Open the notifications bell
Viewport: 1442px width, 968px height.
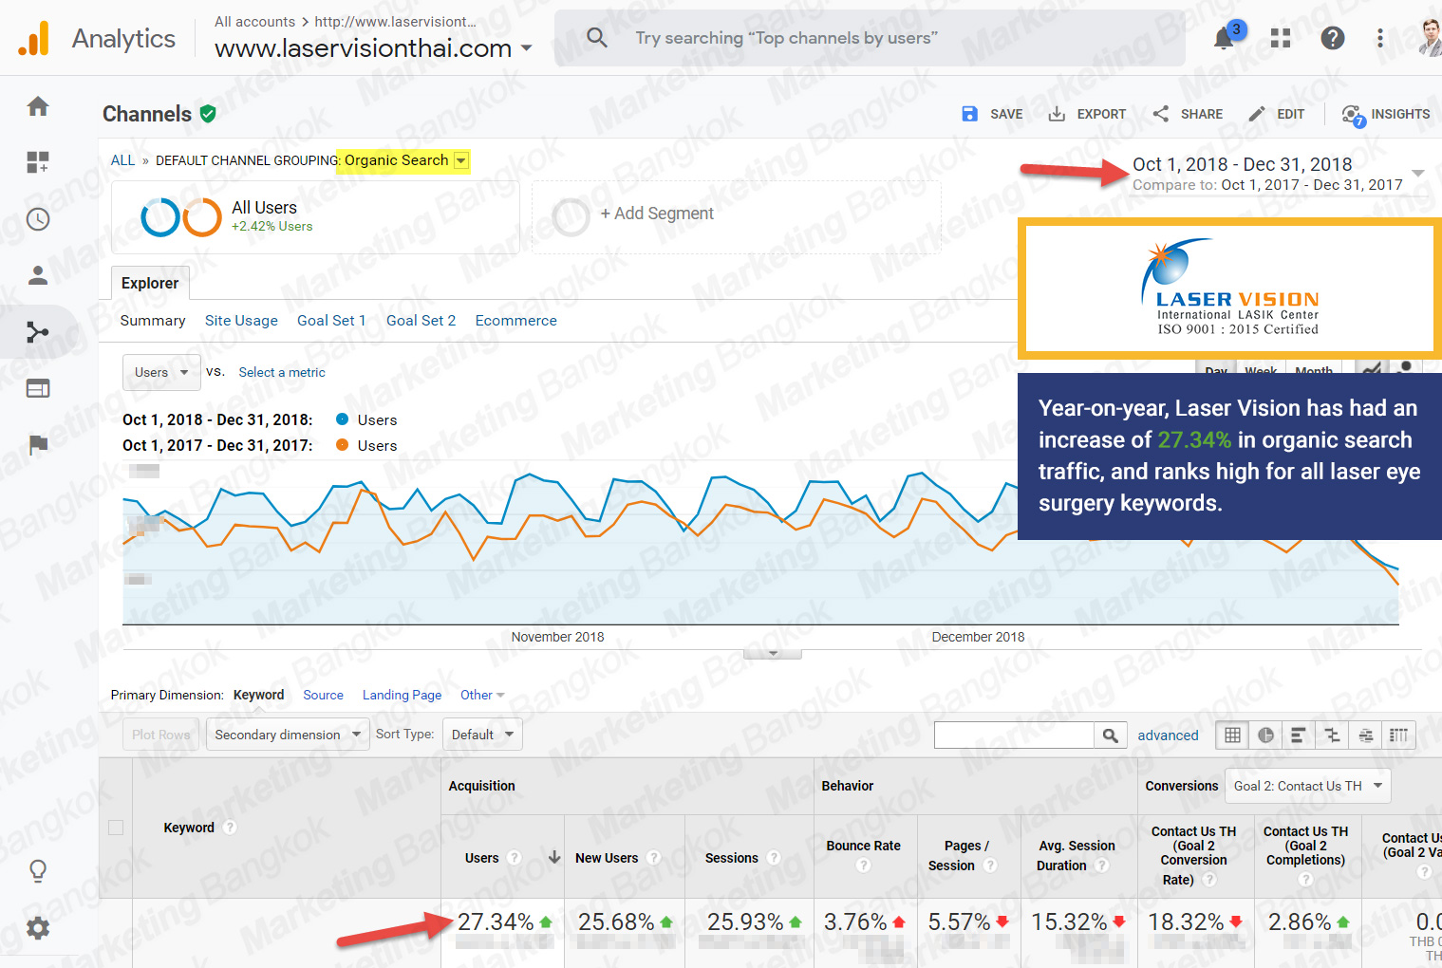pos(1225,38)
